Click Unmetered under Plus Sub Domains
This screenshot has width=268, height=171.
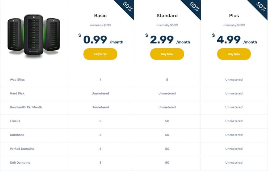(x=234, y=162)
